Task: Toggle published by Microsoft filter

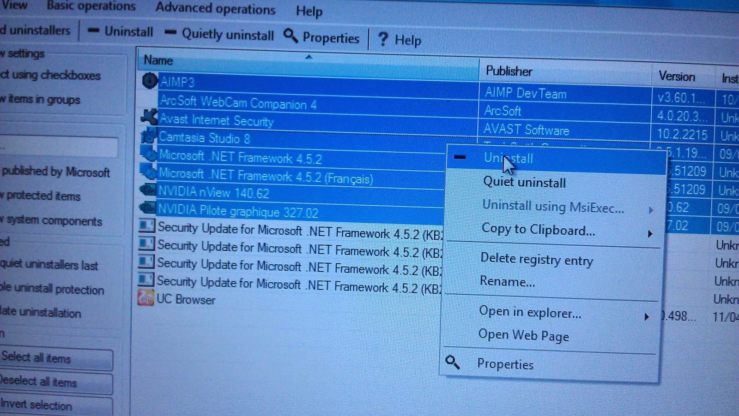Action: (x=55, y=172)
